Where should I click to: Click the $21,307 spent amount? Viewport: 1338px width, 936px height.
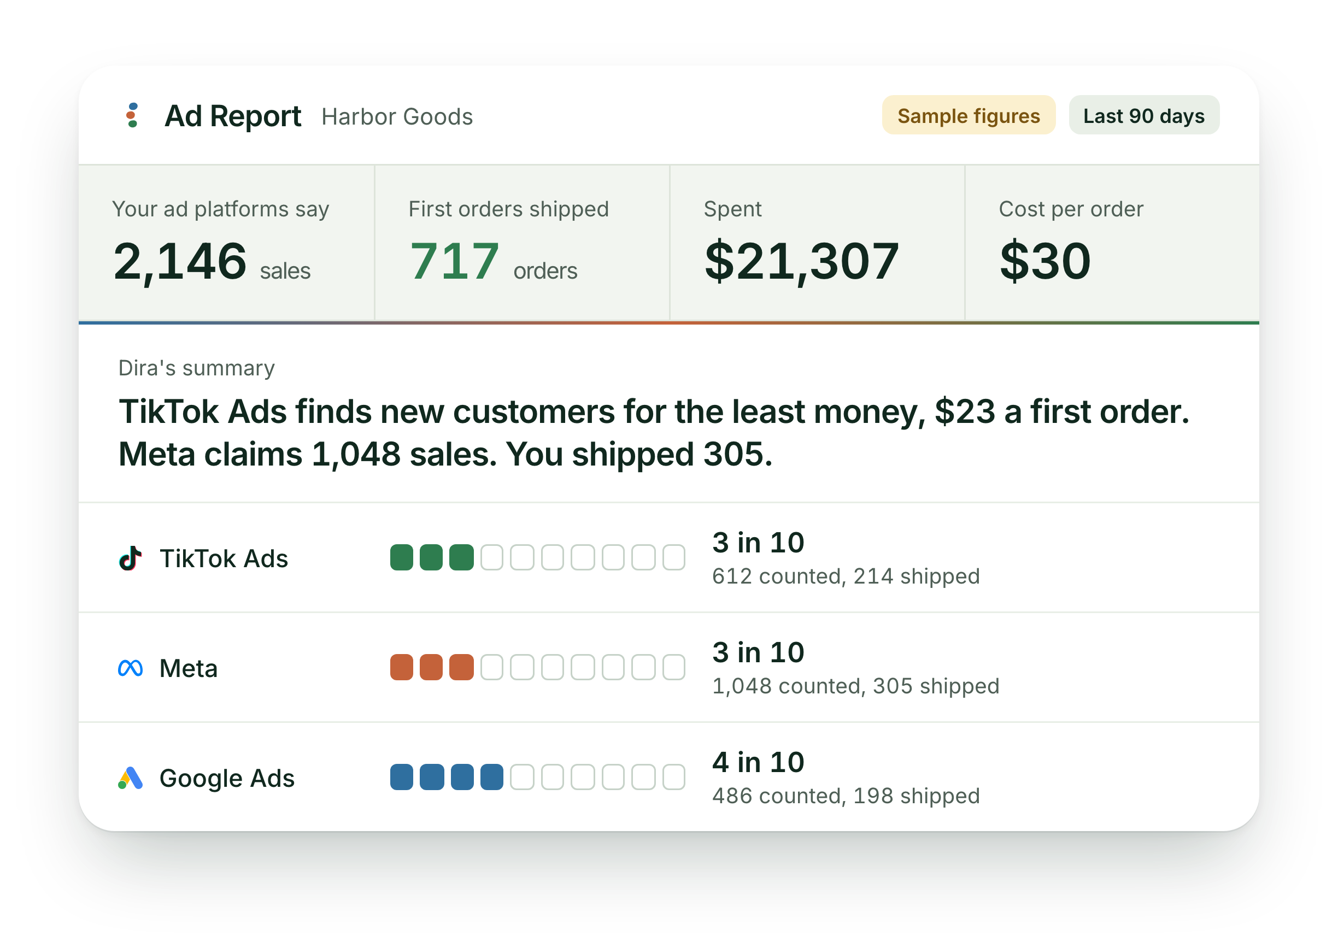point(802,262)
